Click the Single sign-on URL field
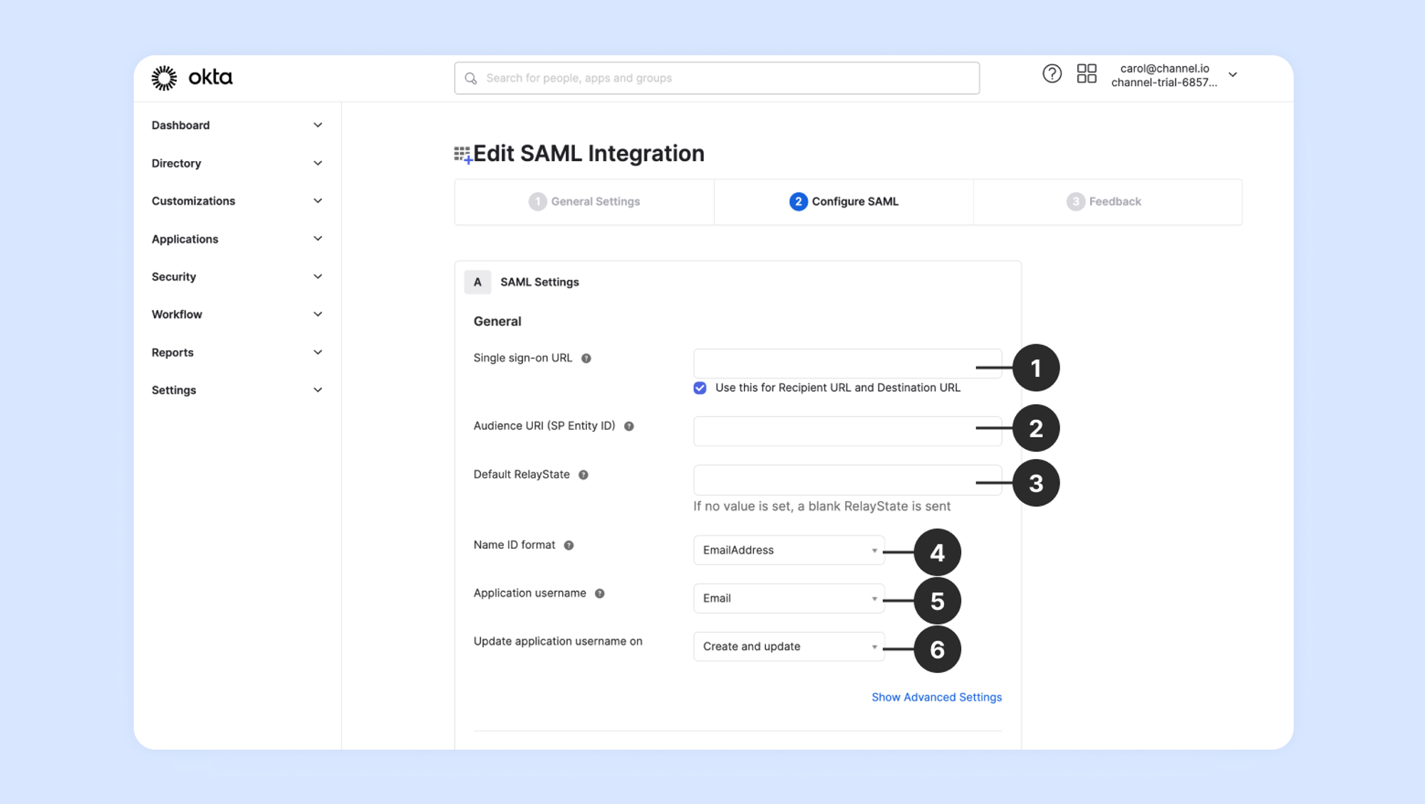The image size is (1425, 804). pyautogui.click(x=834, y=364)
